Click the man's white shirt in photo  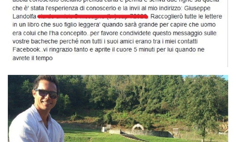(36, 126)
